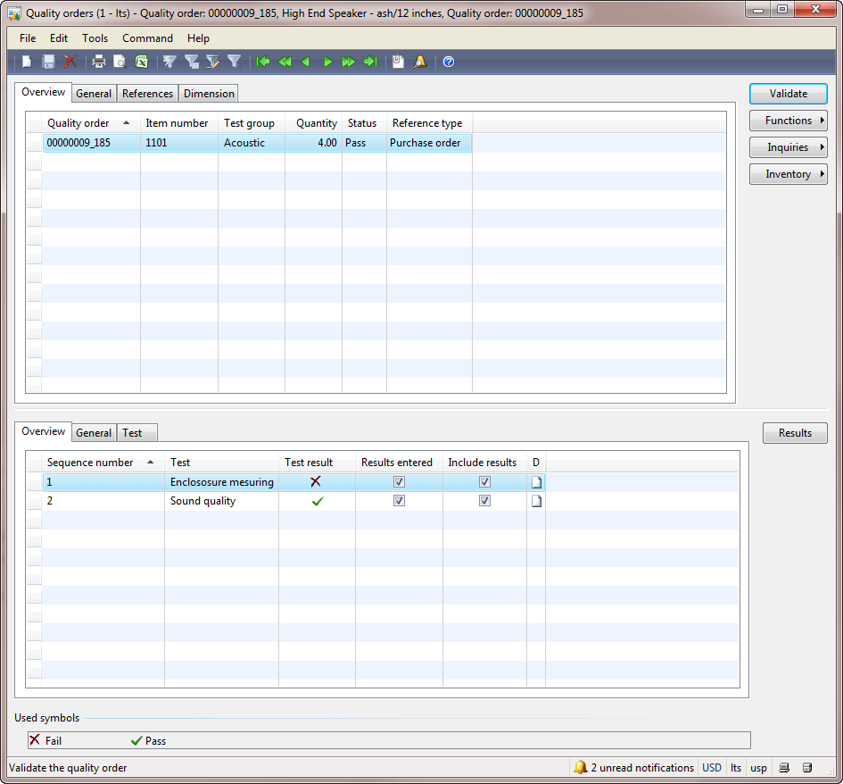Image resolution: width=843 pixels, height=784 pixels.
Task: Validate the quality order
Action: point(788,93)
